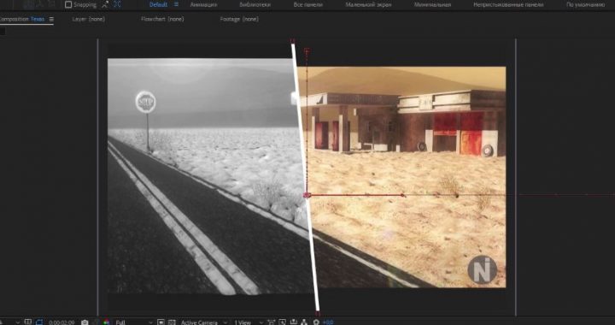Expand the Full resolution dropdown

pyautogui.click(x=133, y=322)
